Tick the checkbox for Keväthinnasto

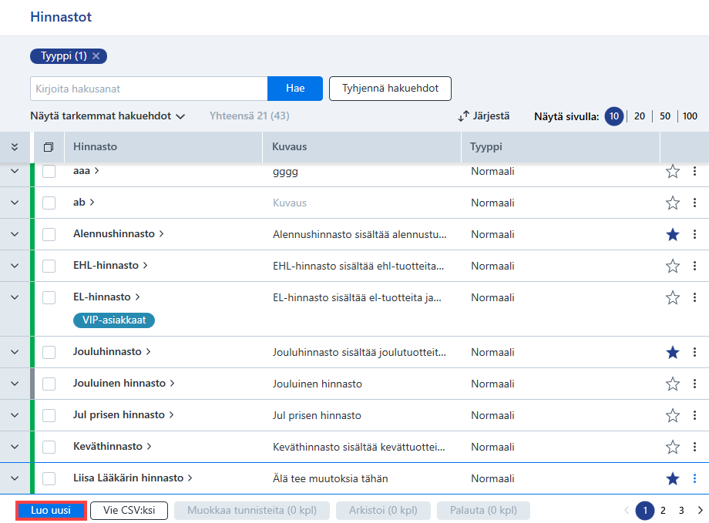49,447
